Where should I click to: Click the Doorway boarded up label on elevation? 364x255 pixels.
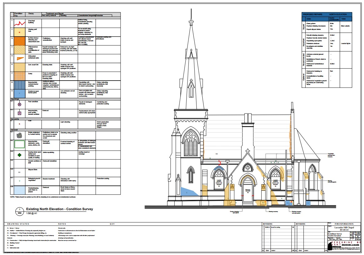coord(248,191)
